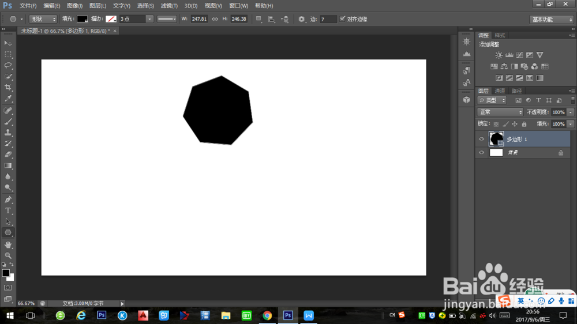This screenshot has width=577, height=324.
Task: Select the Horizontal Type tool
Action: [x=8, y=211]
